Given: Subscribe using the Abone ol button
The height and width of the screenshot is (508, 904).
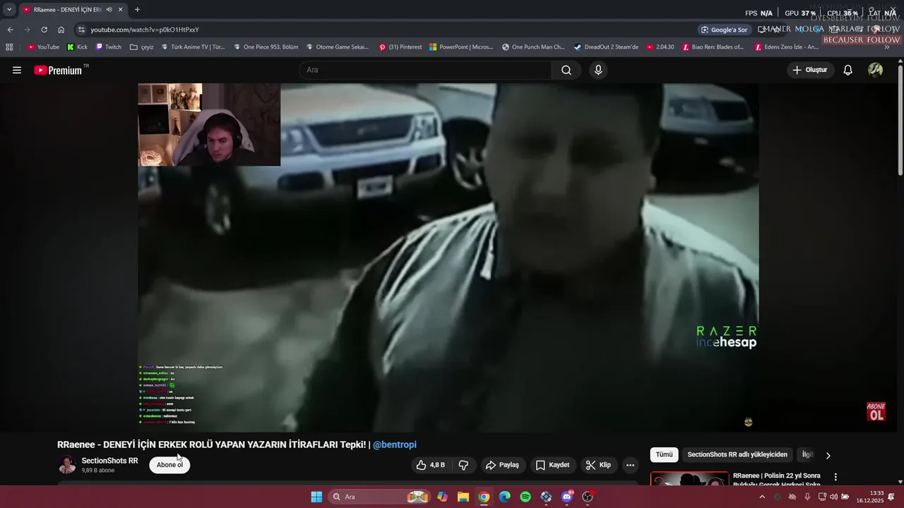Looking at the screenshot, I should [x=169, y=465].
